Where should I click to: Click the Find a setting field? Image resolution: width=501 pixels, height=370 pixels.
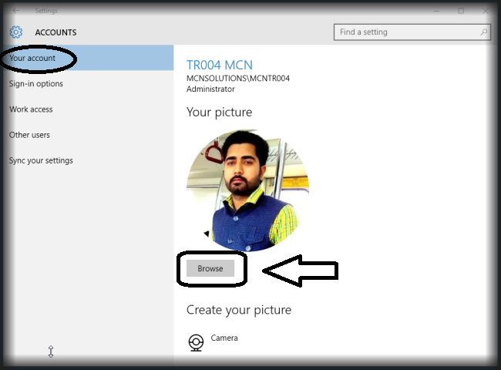(412, 32)
